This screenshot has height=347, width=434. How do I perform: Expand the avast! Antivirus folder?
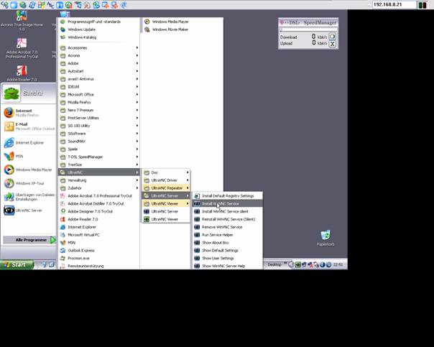(99, 79)
